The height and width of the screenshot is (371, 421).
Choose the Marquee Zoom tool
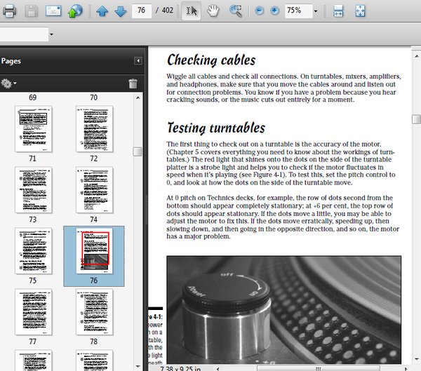tap(236, 11)
